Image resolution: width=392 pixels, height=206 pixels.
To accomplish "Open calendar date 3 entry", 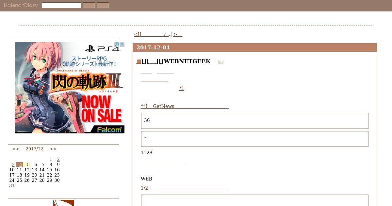I will [x=13, y=164].
